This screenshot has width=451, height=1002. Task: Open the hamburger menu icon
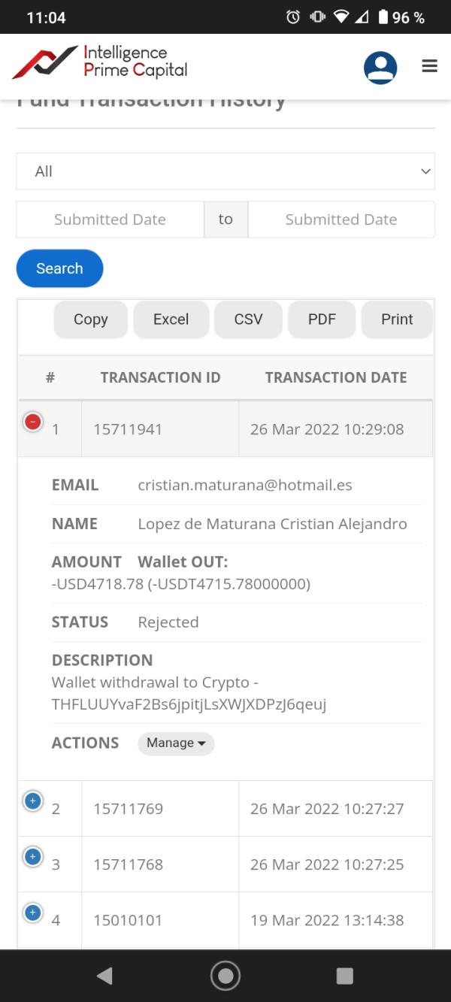(x=429, y=66)
